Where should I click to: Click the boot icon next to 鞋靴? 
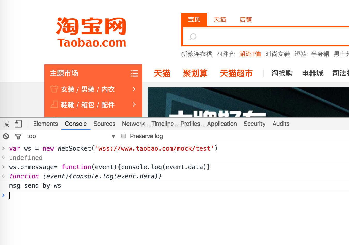point(54,104)
